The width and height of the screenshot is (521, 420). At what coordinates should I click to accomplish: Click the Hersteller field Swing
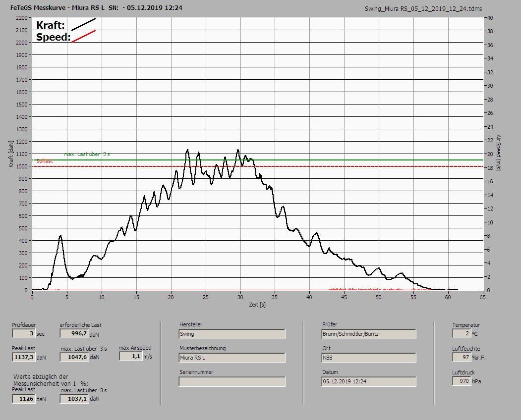232,334
